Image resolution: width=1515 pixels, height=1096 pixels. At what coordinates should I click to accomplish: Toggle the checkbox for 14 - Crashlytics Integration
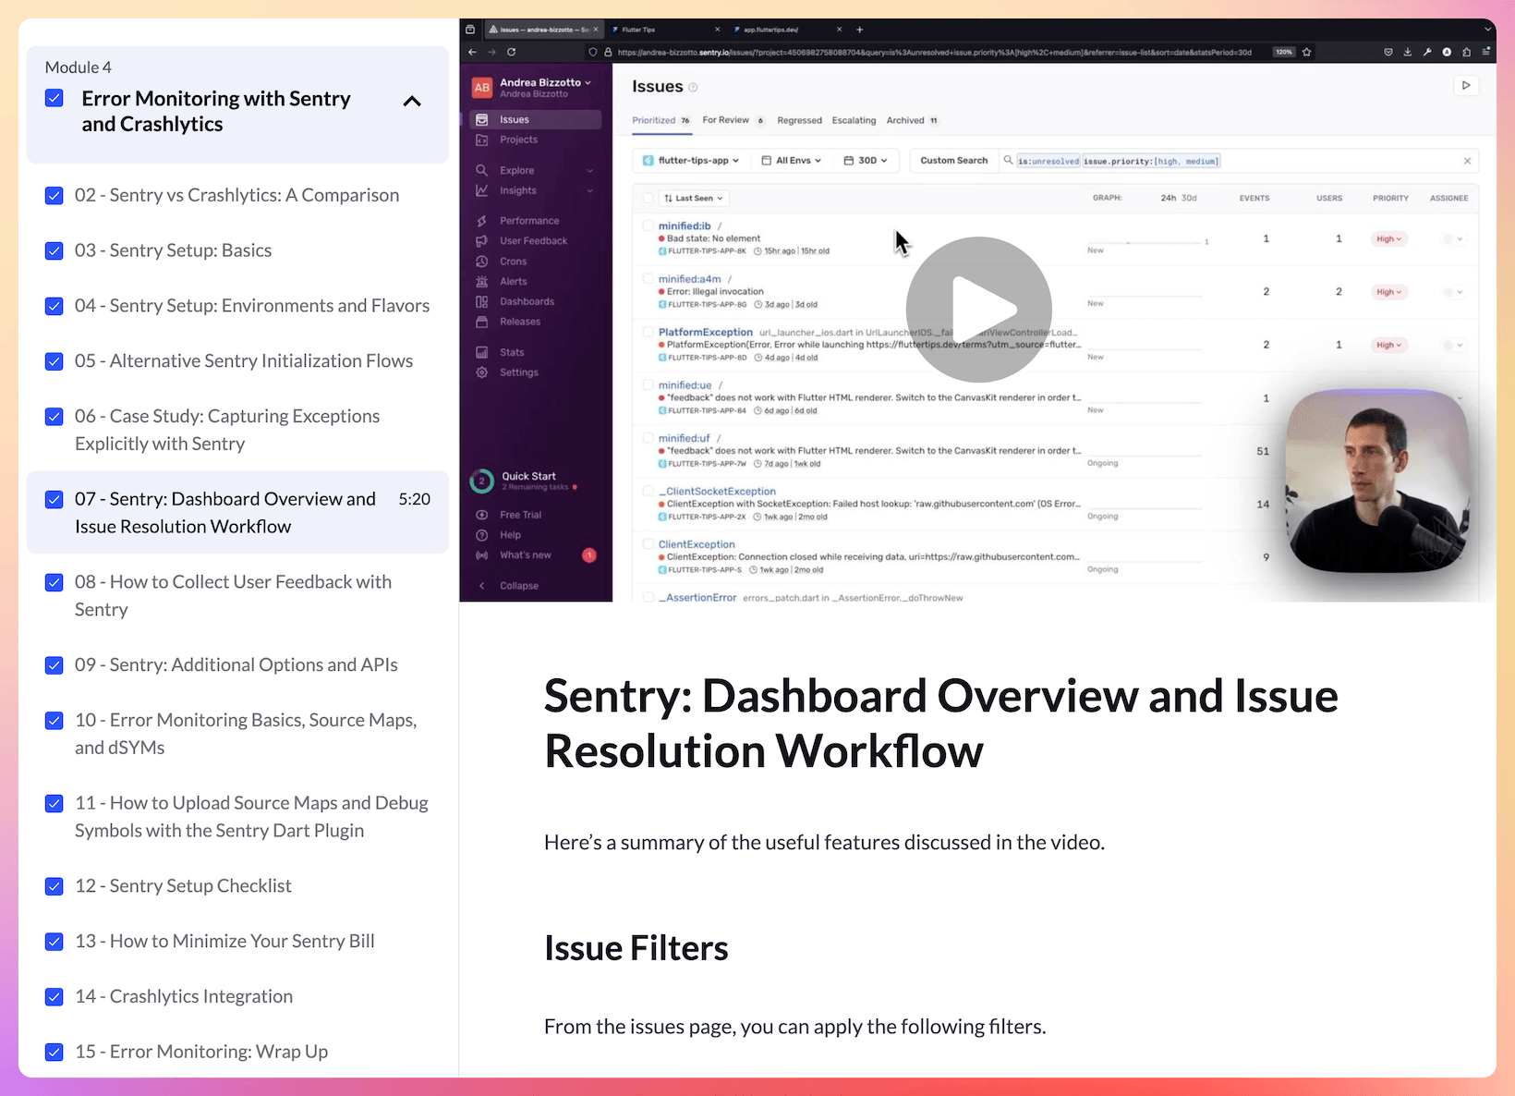[x=54, y=997]
